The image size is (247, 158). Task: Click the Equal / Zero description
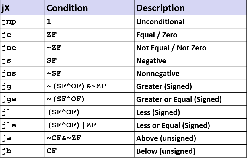(157, 35)
